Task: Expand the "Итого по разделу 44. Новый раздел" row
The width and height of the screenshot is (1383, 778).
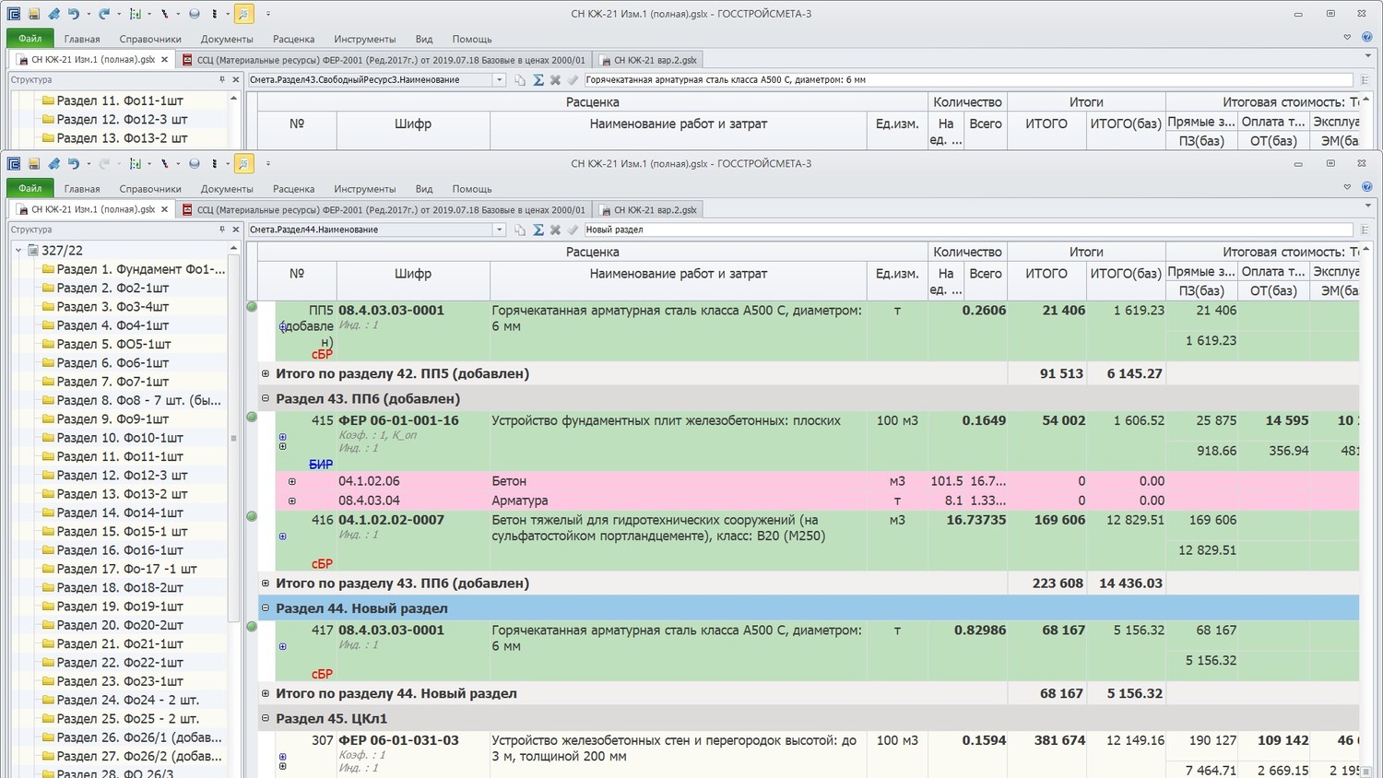Action: click(266, 693)
